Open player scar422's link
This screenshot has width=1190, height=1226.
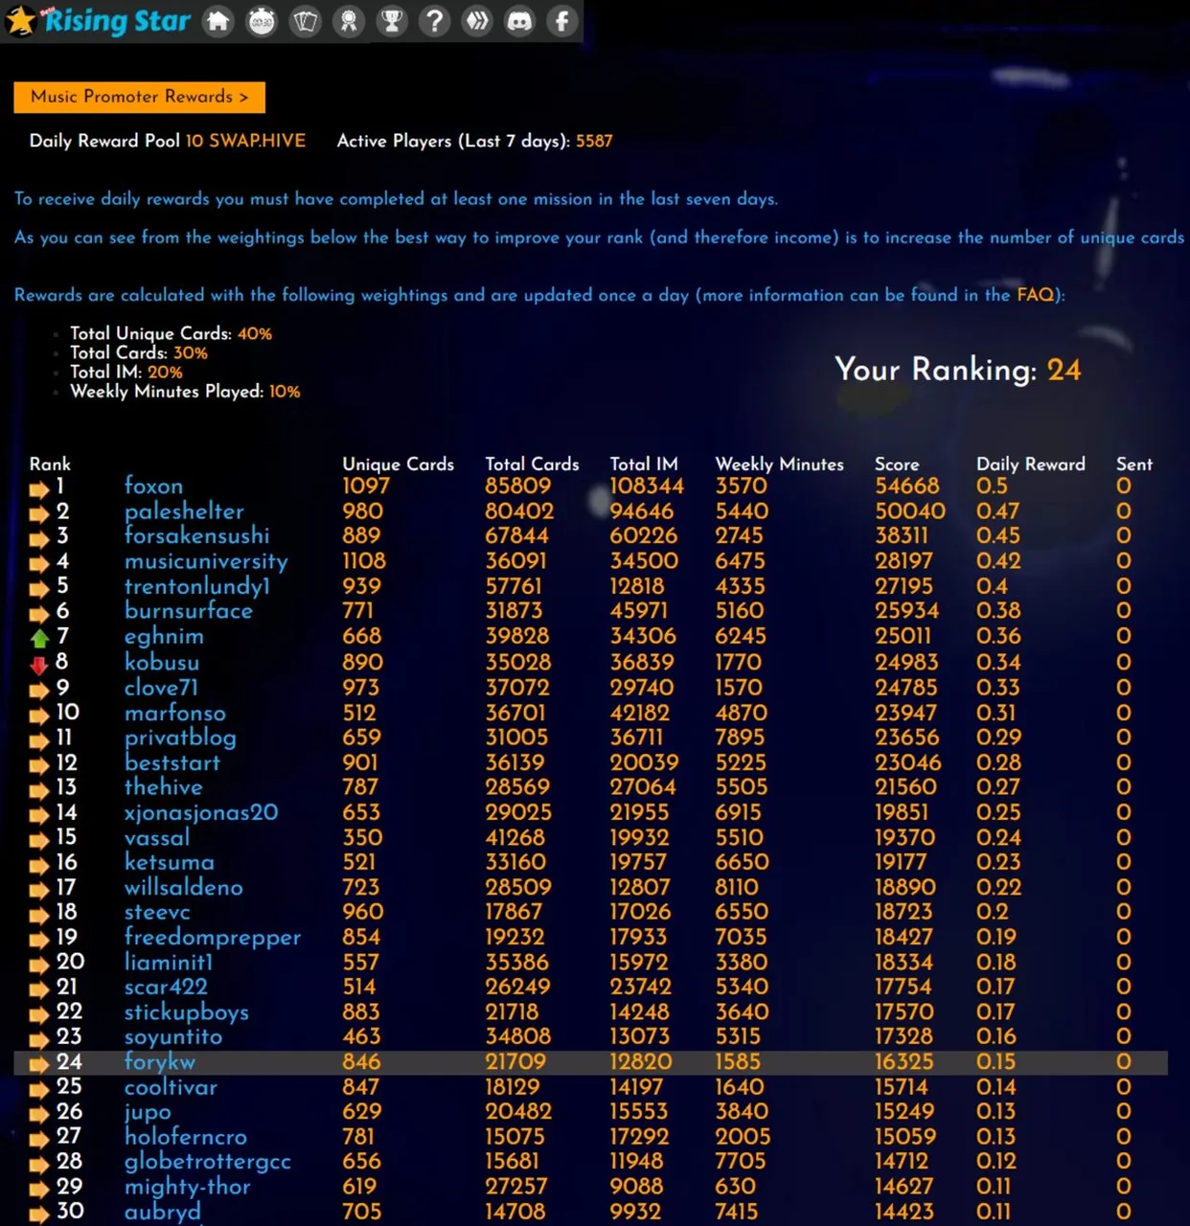[x=166, y=987]
